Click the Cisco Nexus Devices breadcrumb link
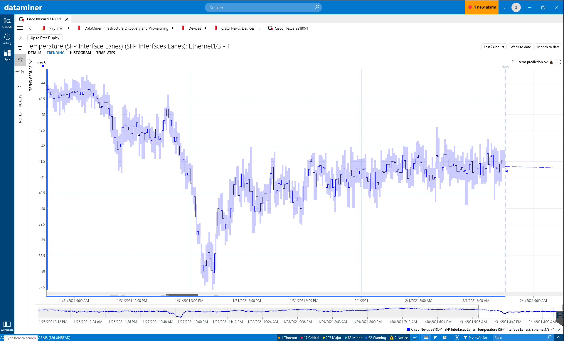Screen dimensions: 564x341 click(x=238, y=28)
